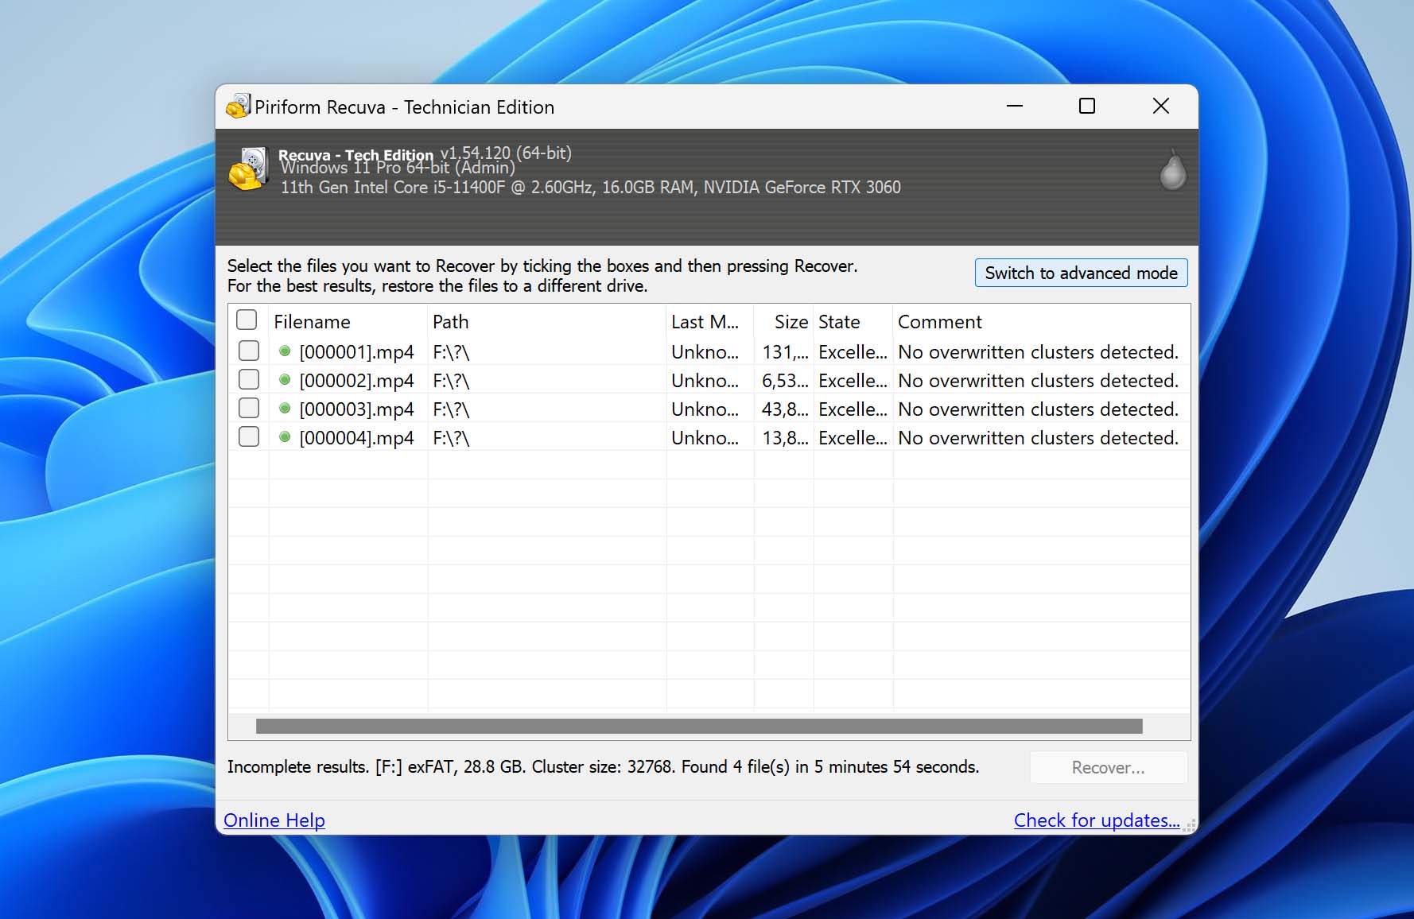Click the Recover... button
1414x919 pixels.
pyautogui.click(x=1108, y=767)
